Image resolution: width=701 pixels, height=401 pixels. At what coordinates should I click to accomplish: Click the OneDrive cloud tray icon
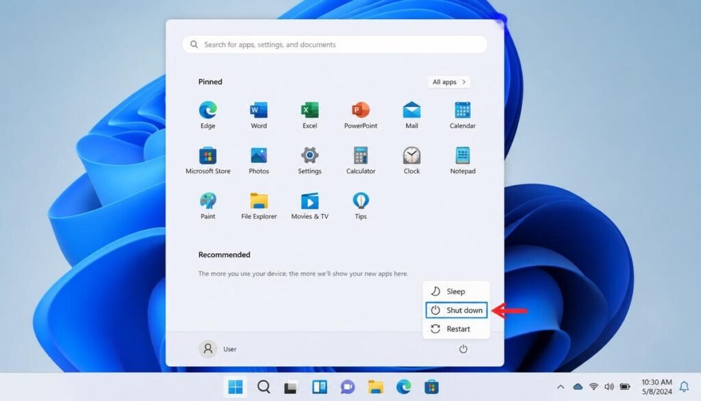click(578, 387)
